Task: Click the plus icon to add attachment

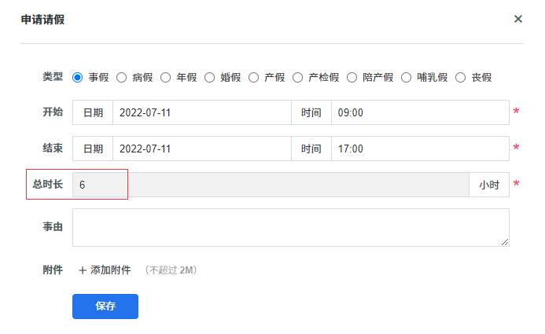Action: click(x=82, y=270)
